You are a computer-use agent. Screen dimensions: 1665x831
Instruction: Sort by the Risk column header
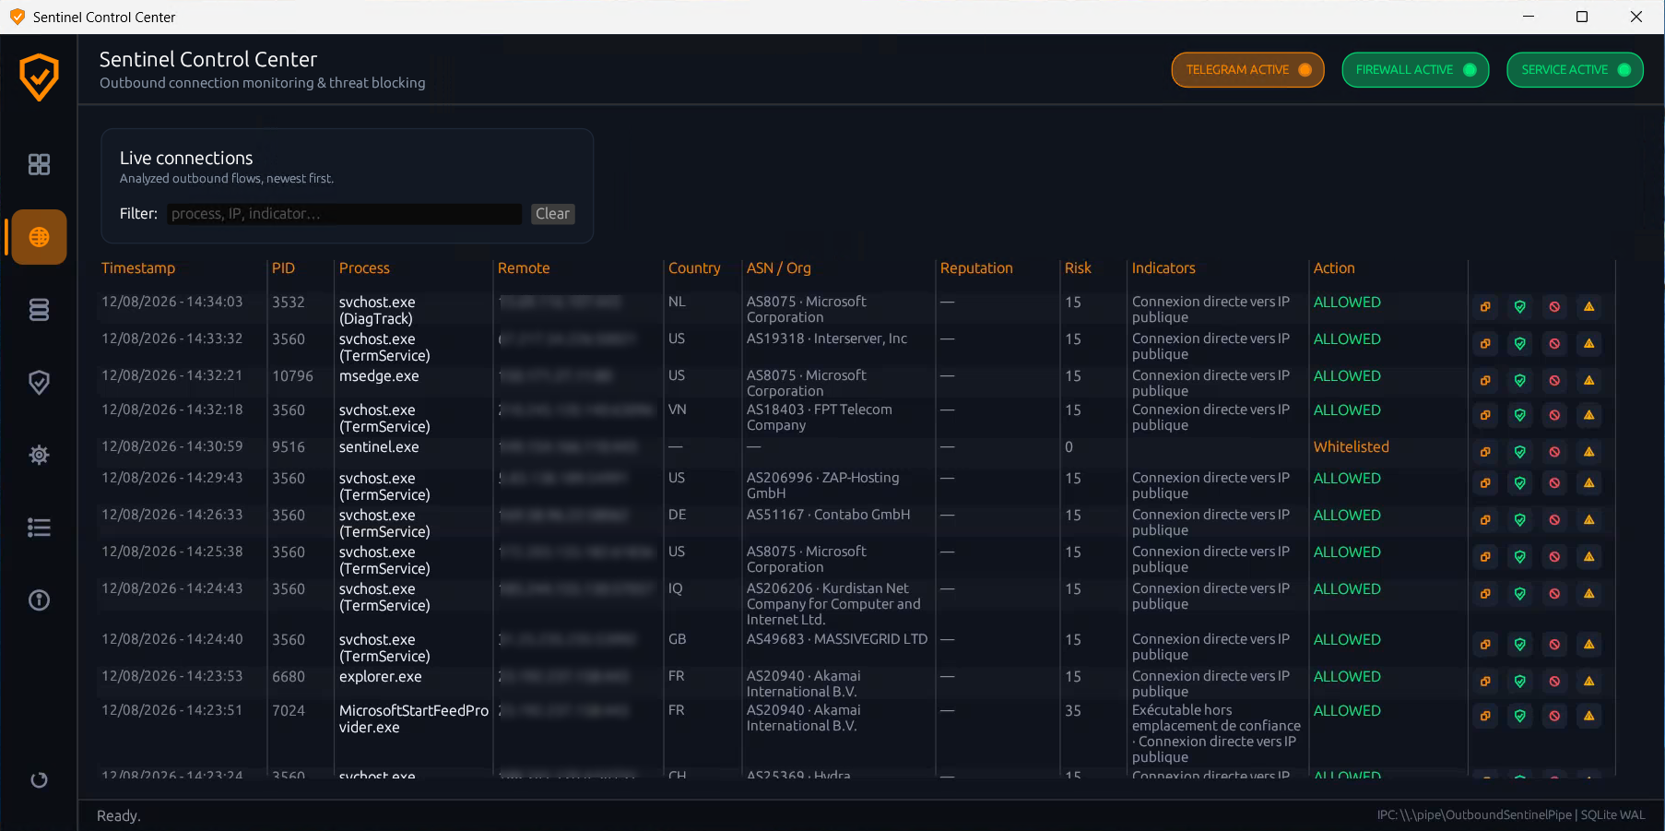tap(1078, 268)
